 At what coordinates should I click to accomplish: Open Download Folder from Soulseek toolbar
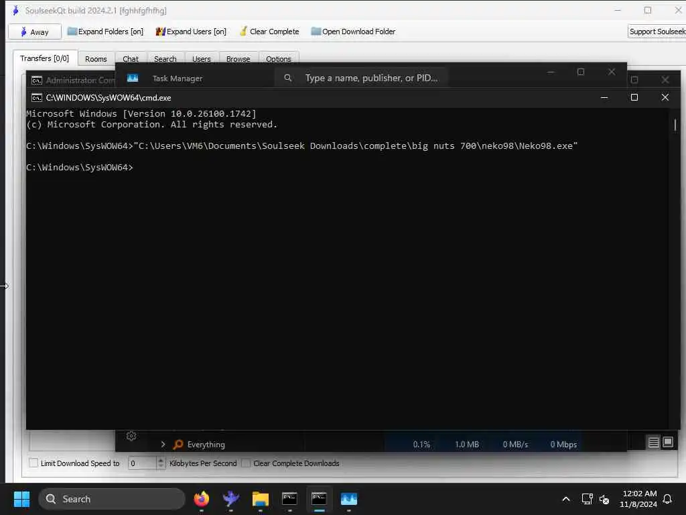coord(353,32)
